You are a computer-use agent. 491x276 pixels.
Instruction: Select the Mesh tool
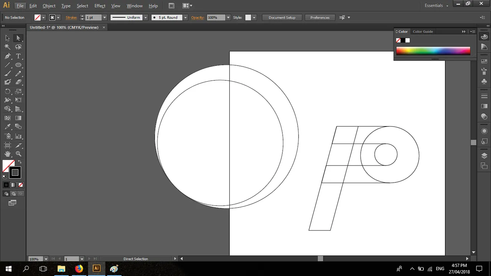(x=7, y=118)
